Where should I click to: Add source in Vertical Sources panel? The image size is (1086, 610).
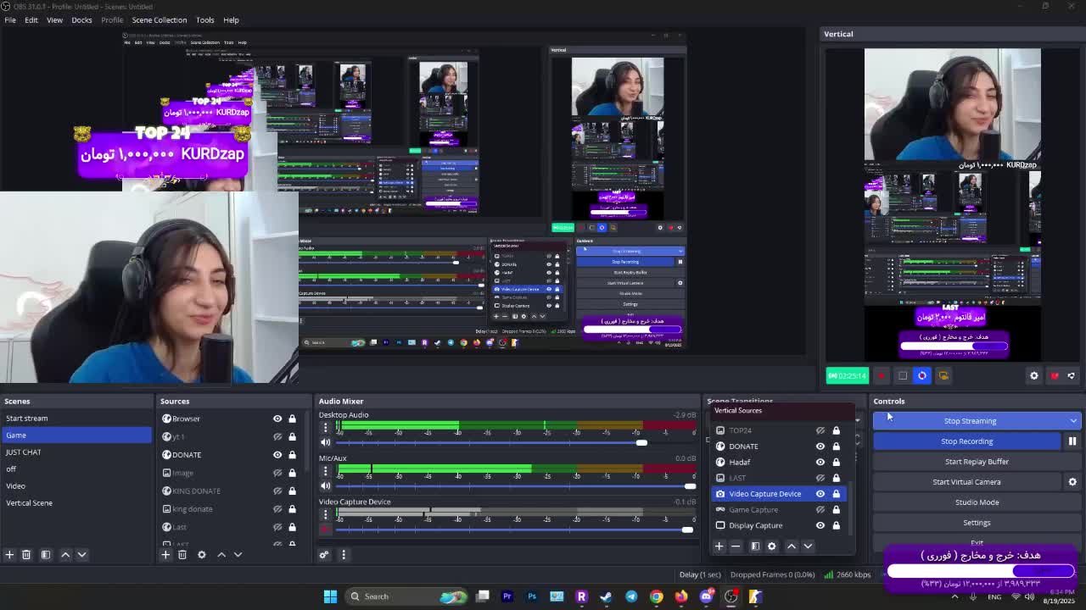719,546
